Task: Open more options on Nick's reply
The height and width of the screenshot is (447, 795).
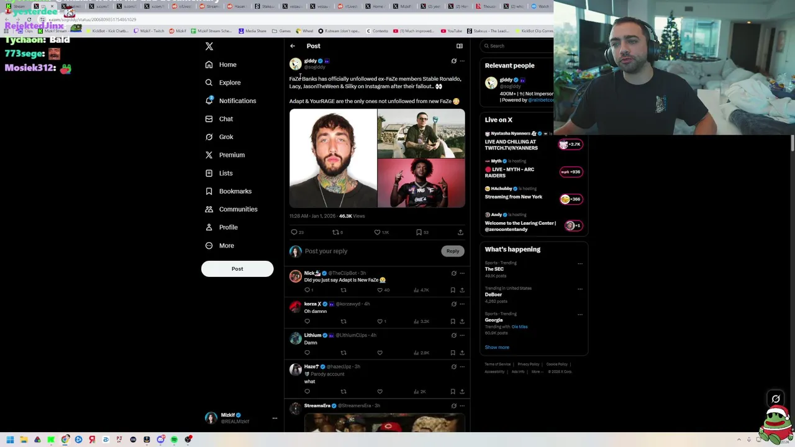Action: pos(462,274)
